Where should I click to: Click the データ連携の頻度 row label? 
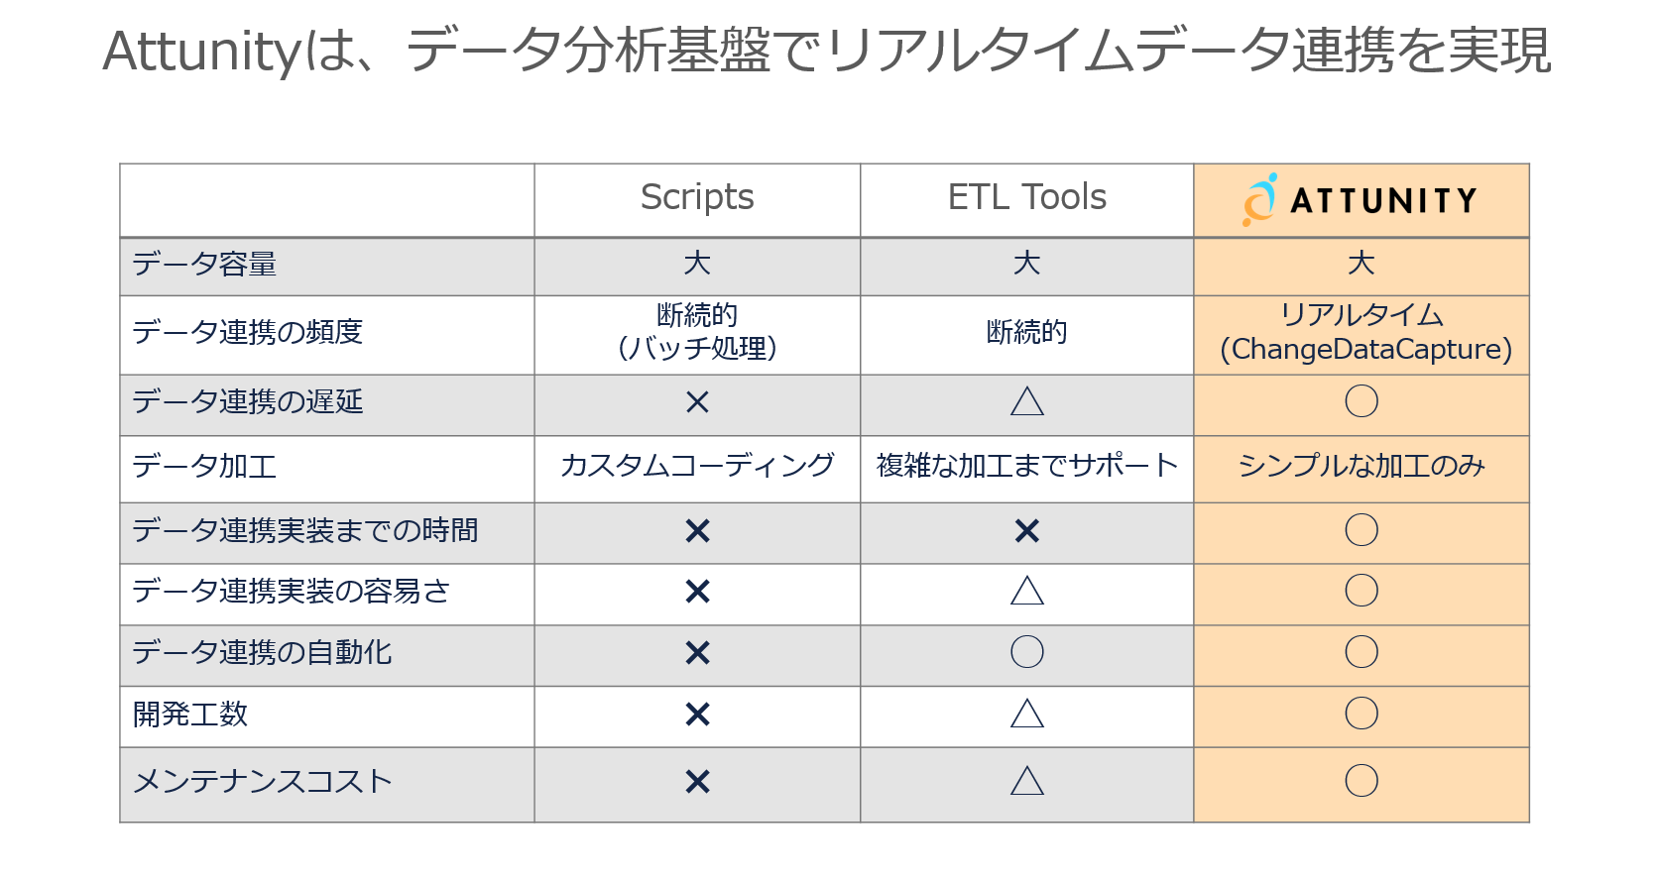coord(248,332)
